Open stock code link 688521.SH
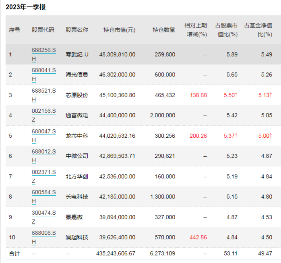This screenshot has width=281, height=263. tap(44, 95)
